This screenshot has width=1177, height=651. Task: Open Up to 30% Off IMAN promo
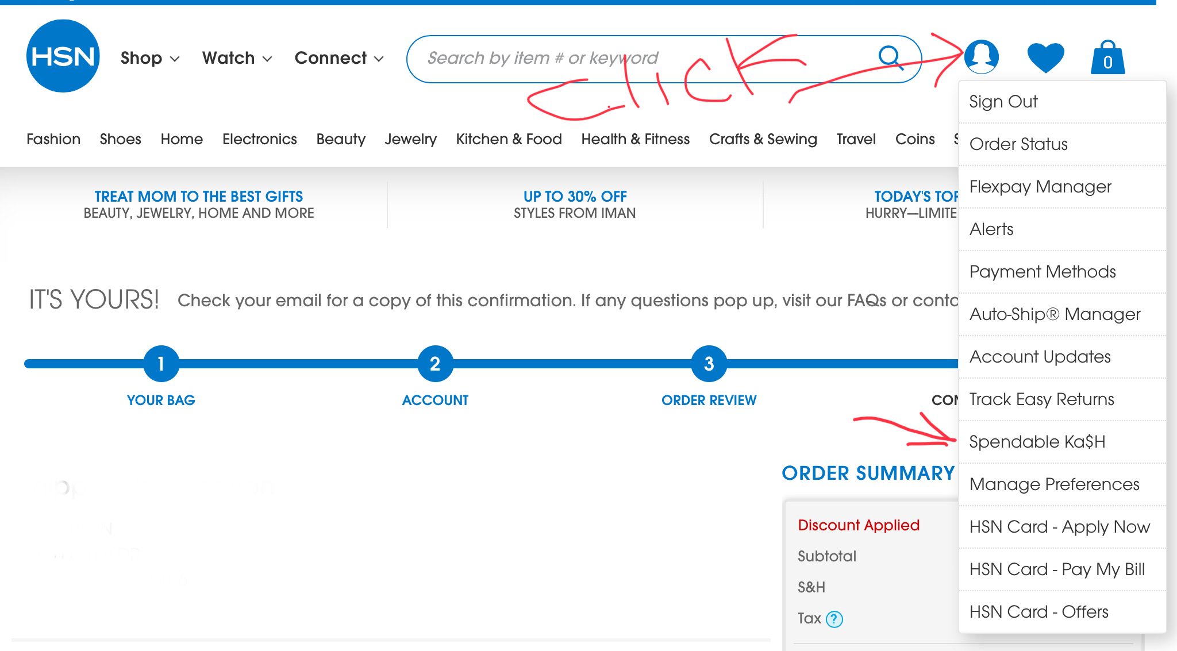[575, 205]
